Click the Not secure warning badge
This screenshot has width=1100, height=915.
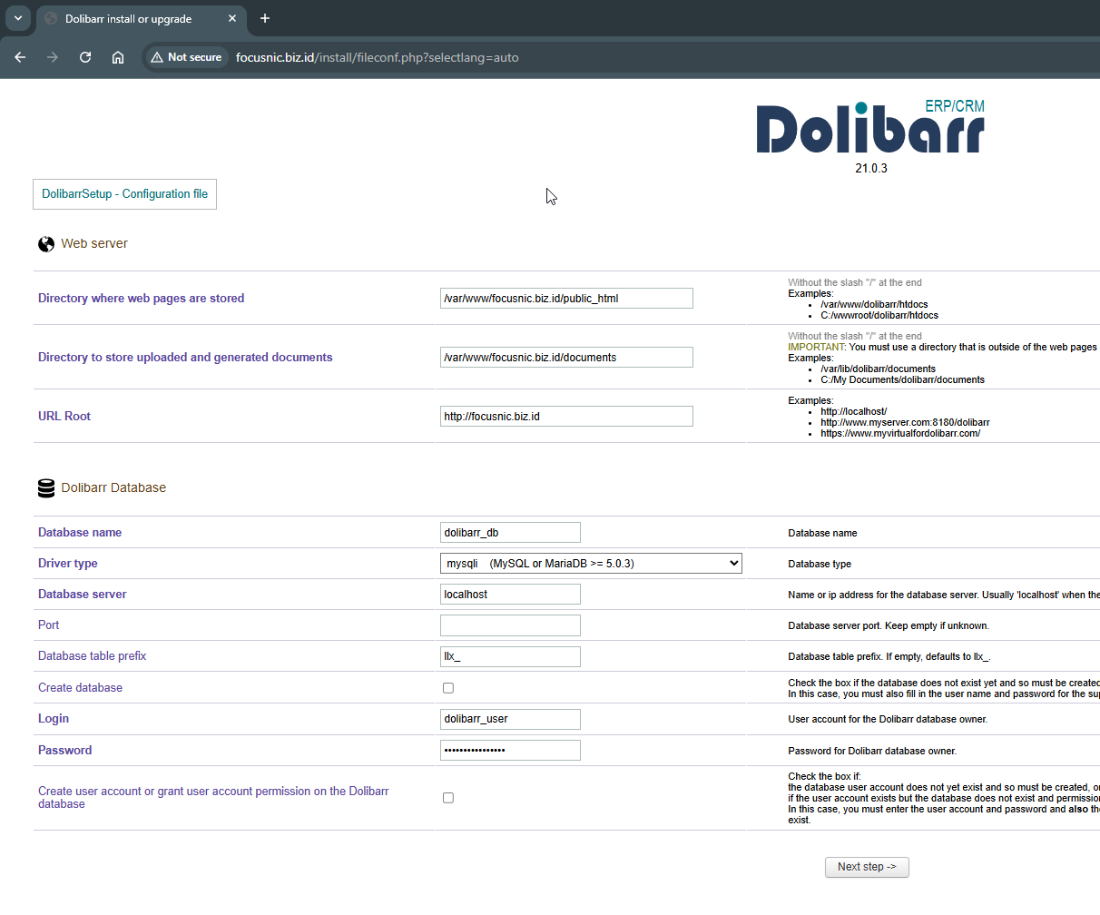point(187,57)
